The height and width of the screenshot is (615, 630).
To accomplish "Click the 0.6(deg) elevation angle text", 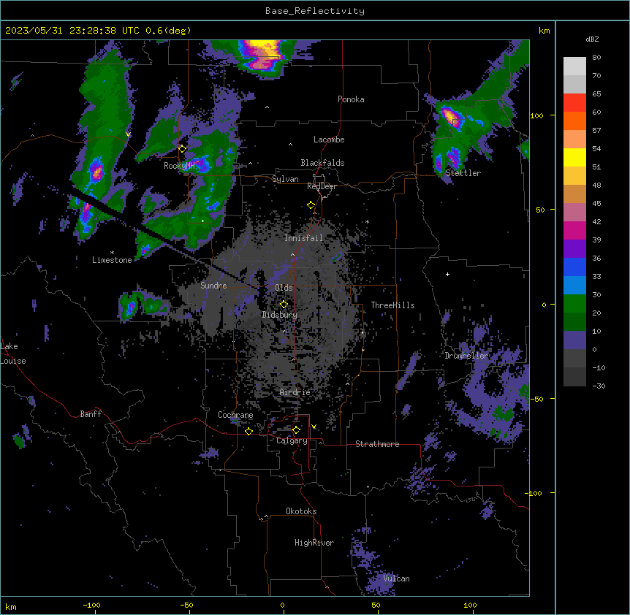I will [168, 31].
